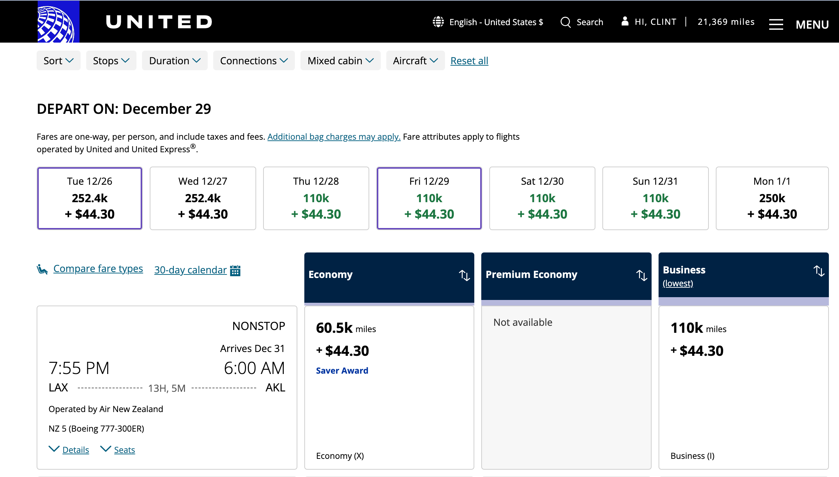839x477 pixels.
Task: Sort the Economy column using its arrows icon
Action: 465,276
